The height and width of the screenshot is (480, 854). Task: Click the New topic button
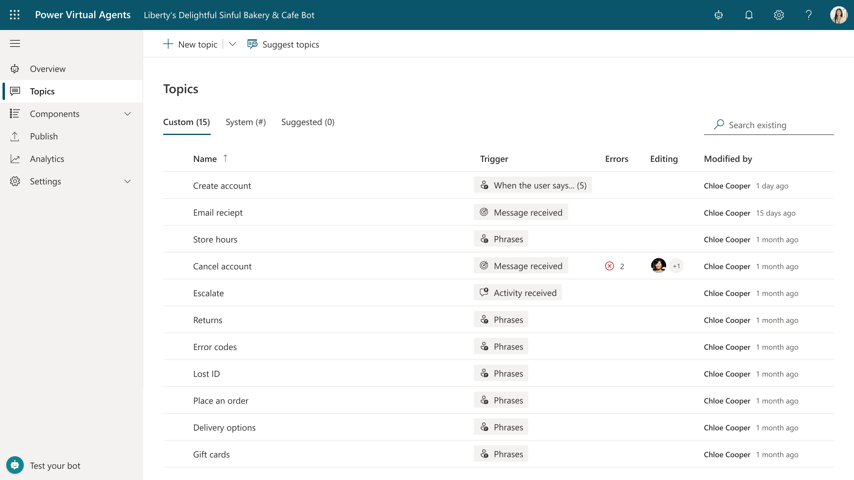(x=191, y=44)
